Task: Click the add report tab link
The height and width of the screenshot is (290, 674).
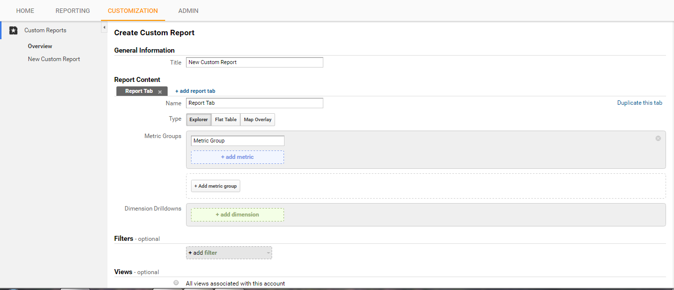Action: [195, 91]
